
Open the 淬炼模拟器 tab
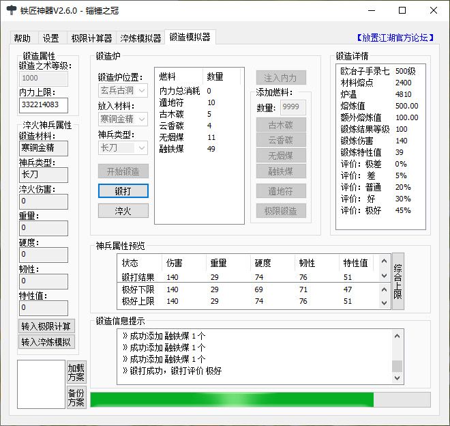tap(140, 38)
